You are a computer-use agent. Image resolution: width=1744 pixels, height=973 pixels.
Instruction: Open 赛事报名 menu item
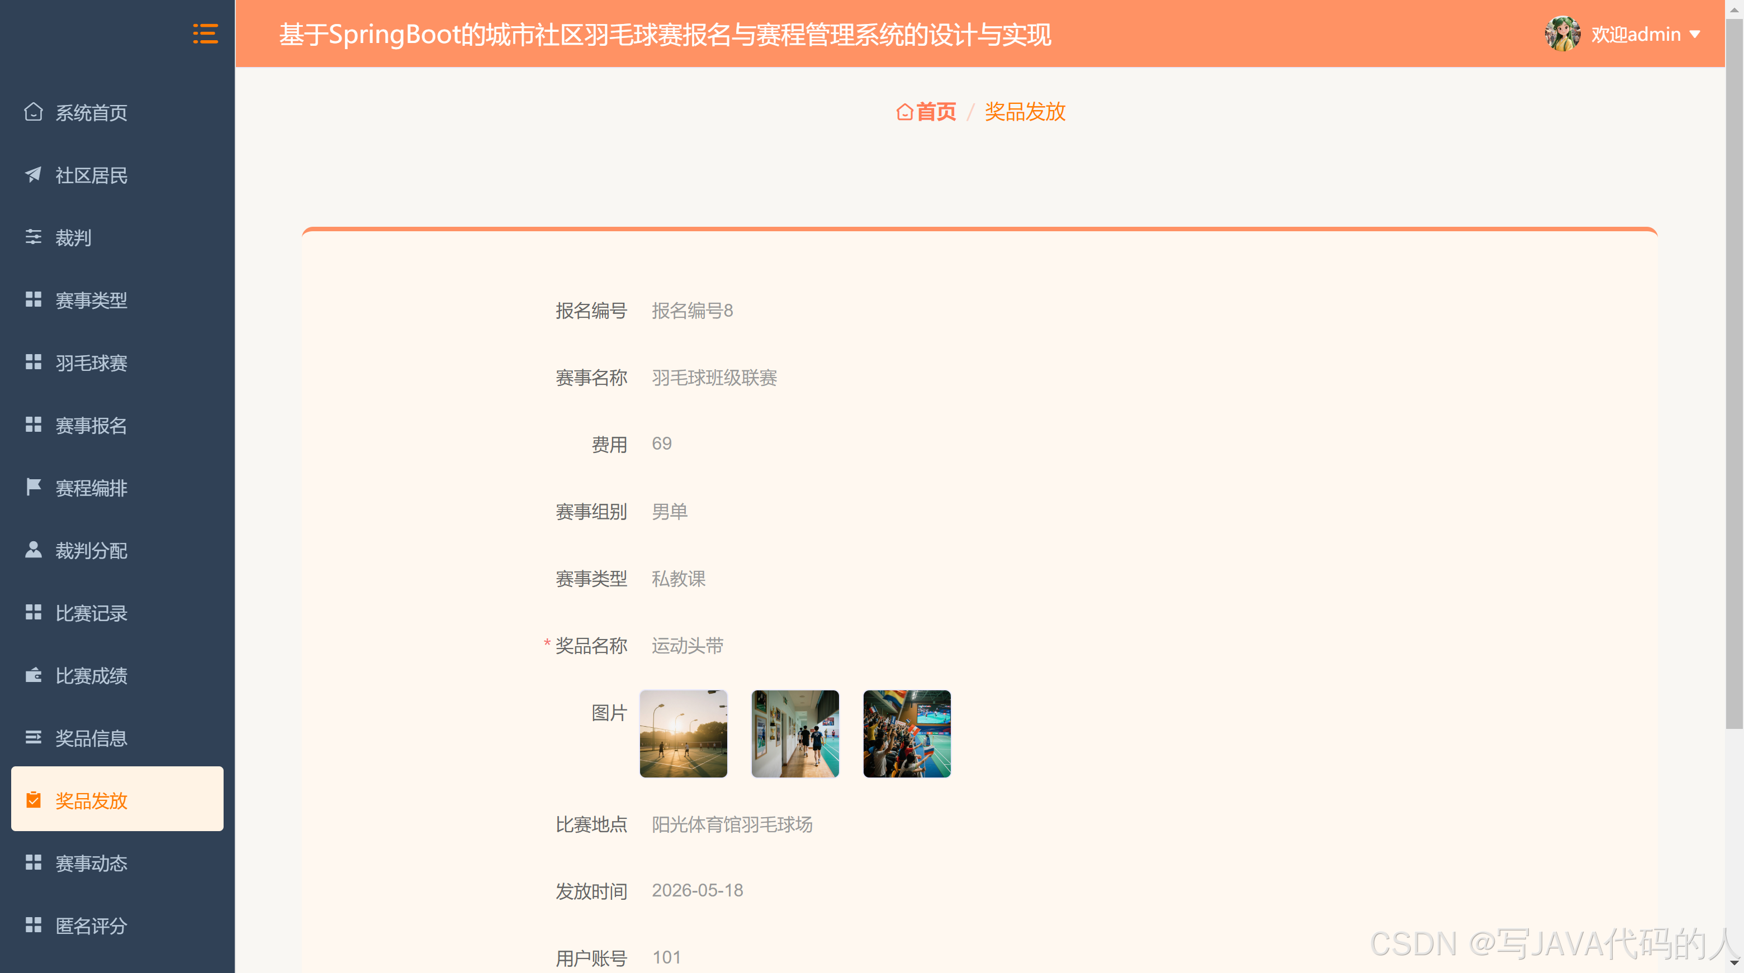[117, 425]
